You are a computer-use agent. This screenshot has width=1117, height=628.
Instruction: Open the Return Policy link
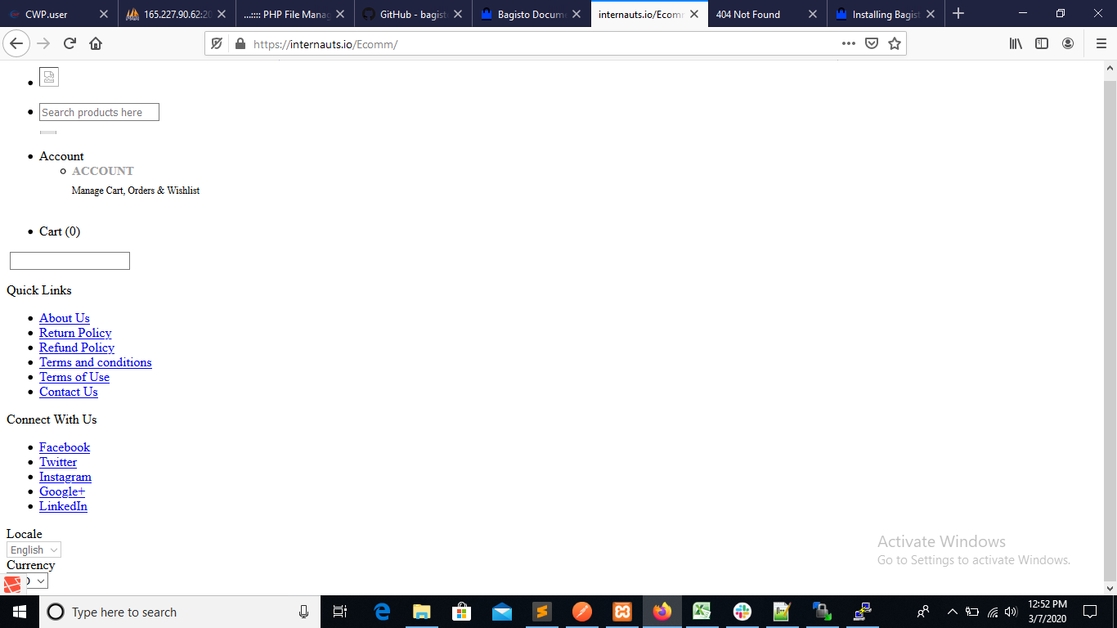pos(75,333)
